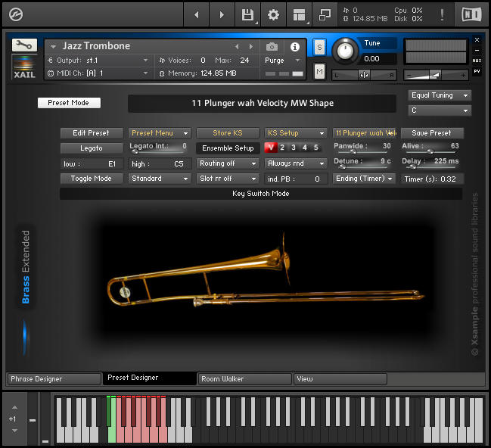This screenshot has width=491, height=448.
Task: Click the Timer (s) value field
Action: click(432, 179)
